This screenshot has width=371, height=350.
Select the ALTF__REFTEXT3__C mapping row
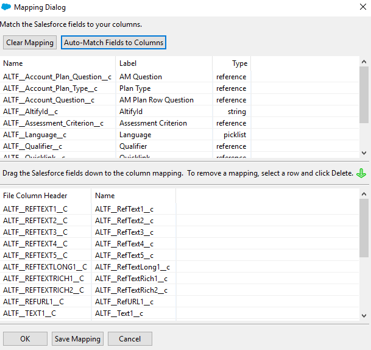click(x=179, y=232)
